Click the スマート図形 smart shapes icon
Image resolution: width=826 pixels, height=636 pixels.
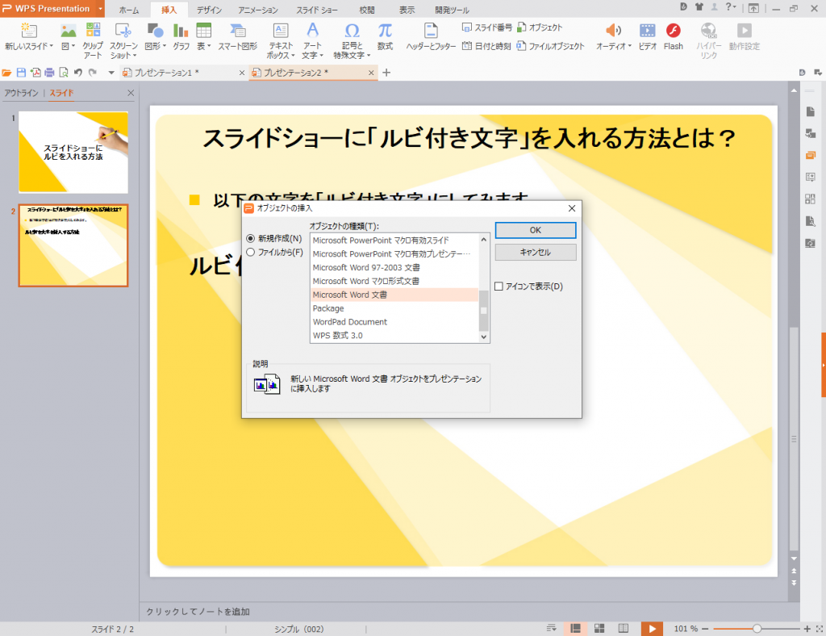click(237, 31)
